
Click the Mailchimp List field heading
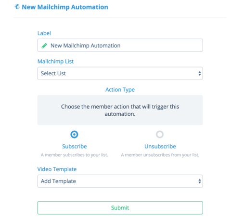pos(55,61)
